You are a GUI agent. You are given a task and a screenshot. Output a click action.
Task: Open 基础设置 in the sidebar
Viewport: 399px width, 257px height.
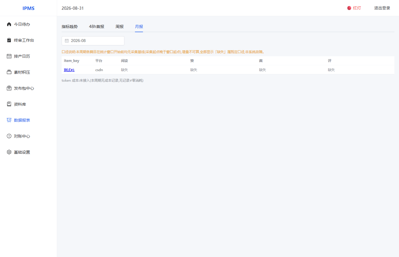tap(29, 152)
